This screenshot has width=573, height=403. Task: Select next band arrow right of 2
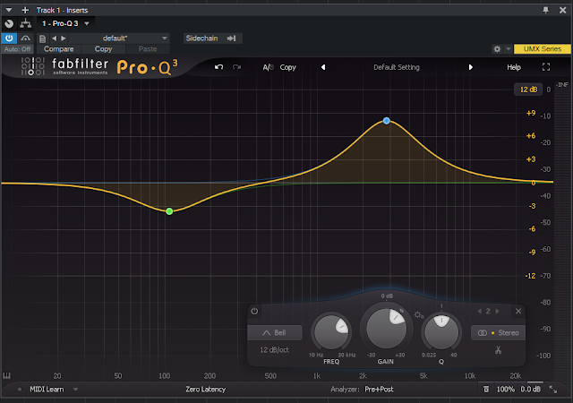point(497,312)
